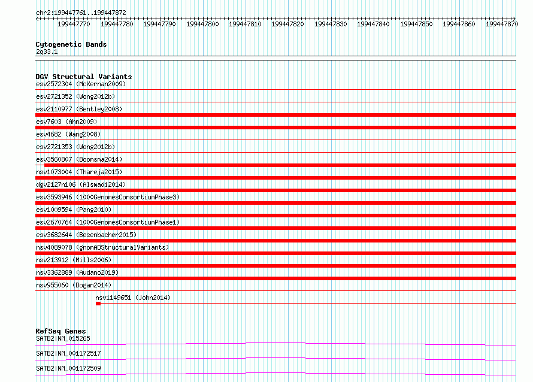The image size is (533, 382).
Task: Click the thick red bar under esv2670764
Action: tap(275, 228)
